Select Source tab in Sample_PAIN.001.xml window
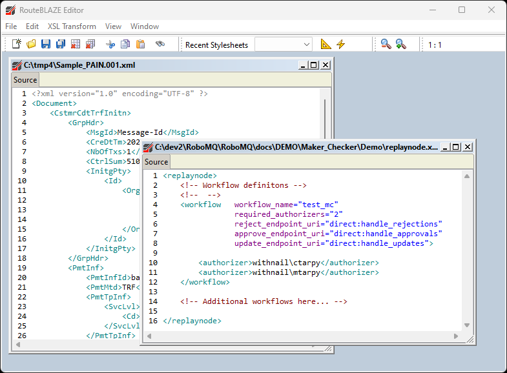This screenshot has height=373, width=507. tap(25, 80)
